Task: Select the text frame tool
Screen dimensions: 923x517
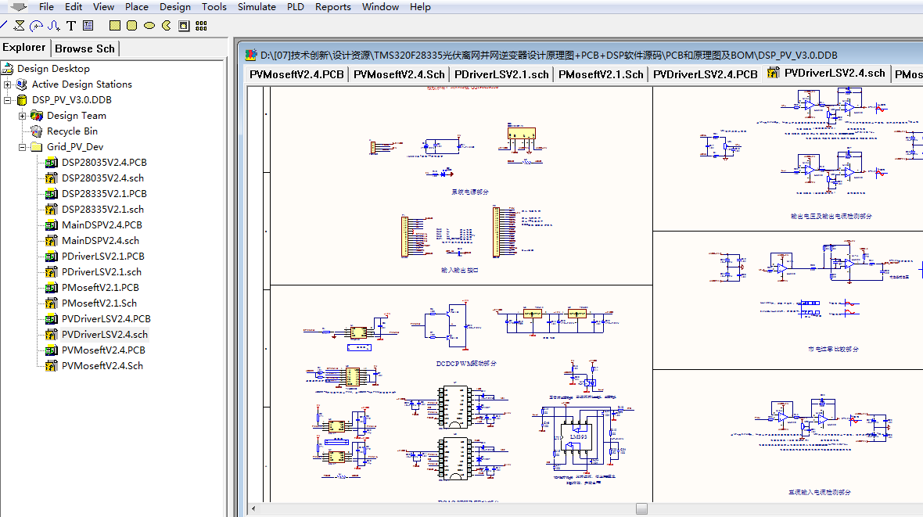Action: pyautogui.click(x=88, y=25)
